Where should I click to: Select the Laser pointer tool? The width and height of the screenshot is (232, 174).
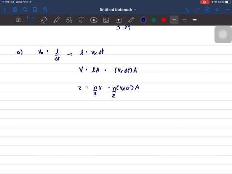[131, 20]
